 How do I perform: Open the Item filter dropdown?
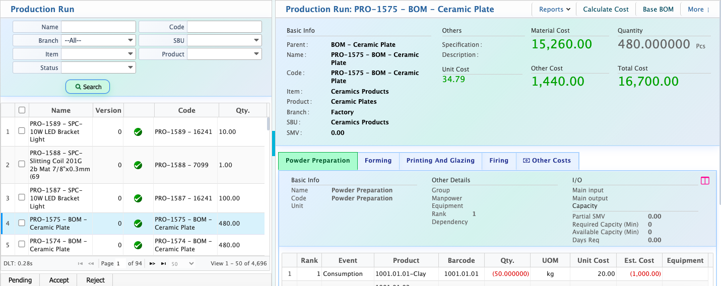coord(98,54)
